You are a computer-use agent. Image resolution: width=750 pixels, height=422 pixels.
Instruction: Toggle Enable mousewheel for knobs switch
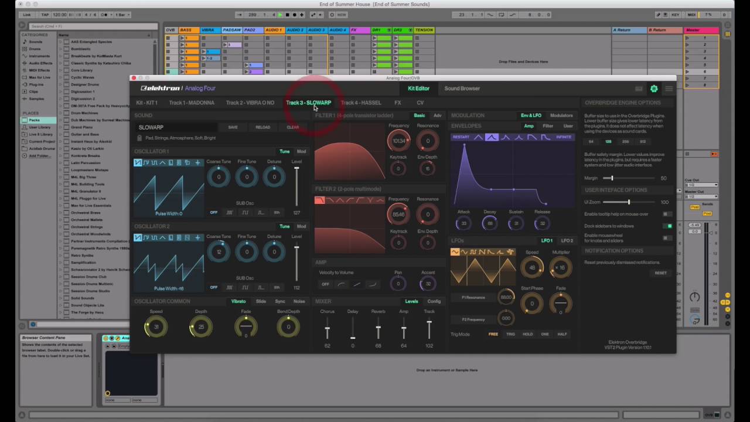[x=667, y=238]
